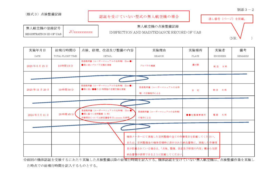The image size is (278, 196).
Task: Select the '別添3-2' attachment label
Action: [245, 10]
